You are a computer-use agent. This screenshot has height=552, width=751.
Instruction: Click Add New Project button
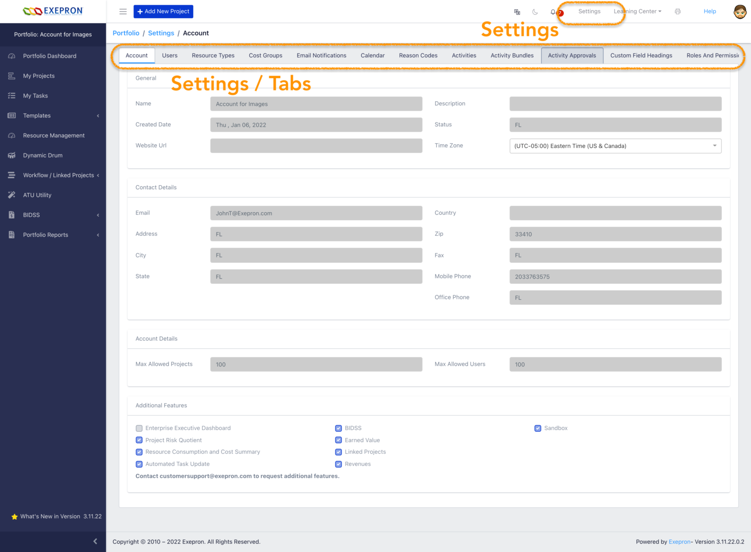[x=163, y=11]
